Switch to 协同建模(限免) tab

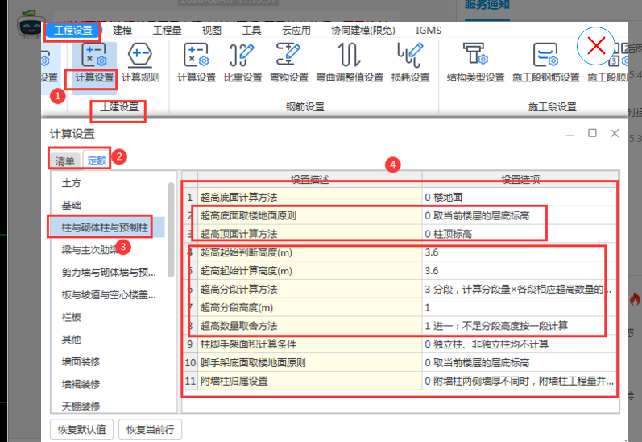coord(362,31)
